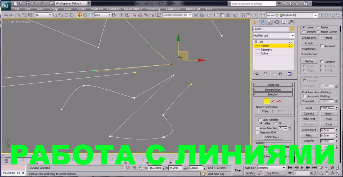This screenshot has width=343, height=177.
Task: Collapse the Selection rollout
Action: (x=273, y=94)
